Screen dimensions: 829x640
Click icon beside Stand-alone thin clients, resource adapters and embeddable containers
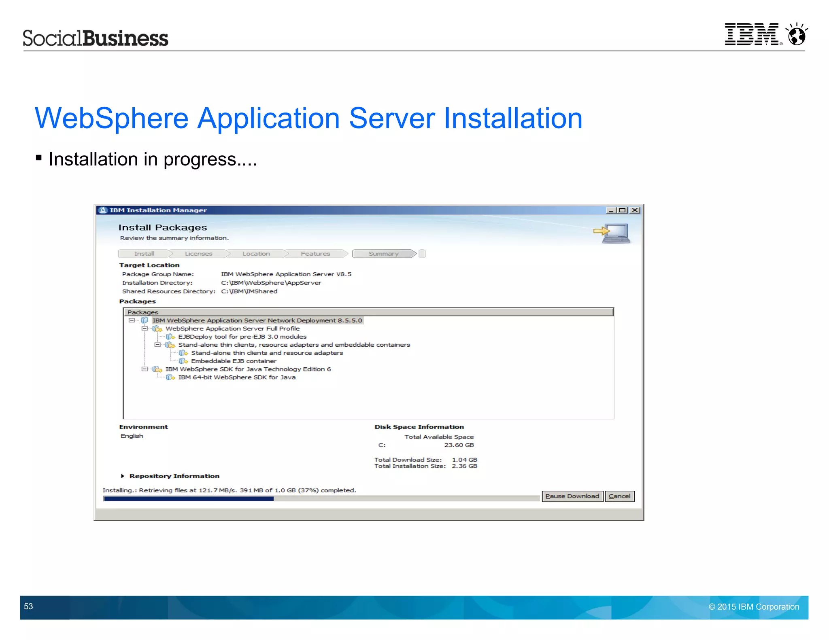[170, 345]
